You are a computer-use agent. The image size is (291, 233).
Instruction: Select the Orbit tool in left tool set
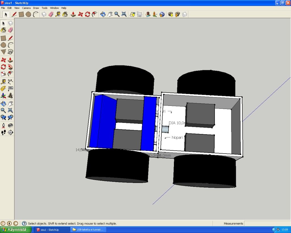click(x=3, y=104)
